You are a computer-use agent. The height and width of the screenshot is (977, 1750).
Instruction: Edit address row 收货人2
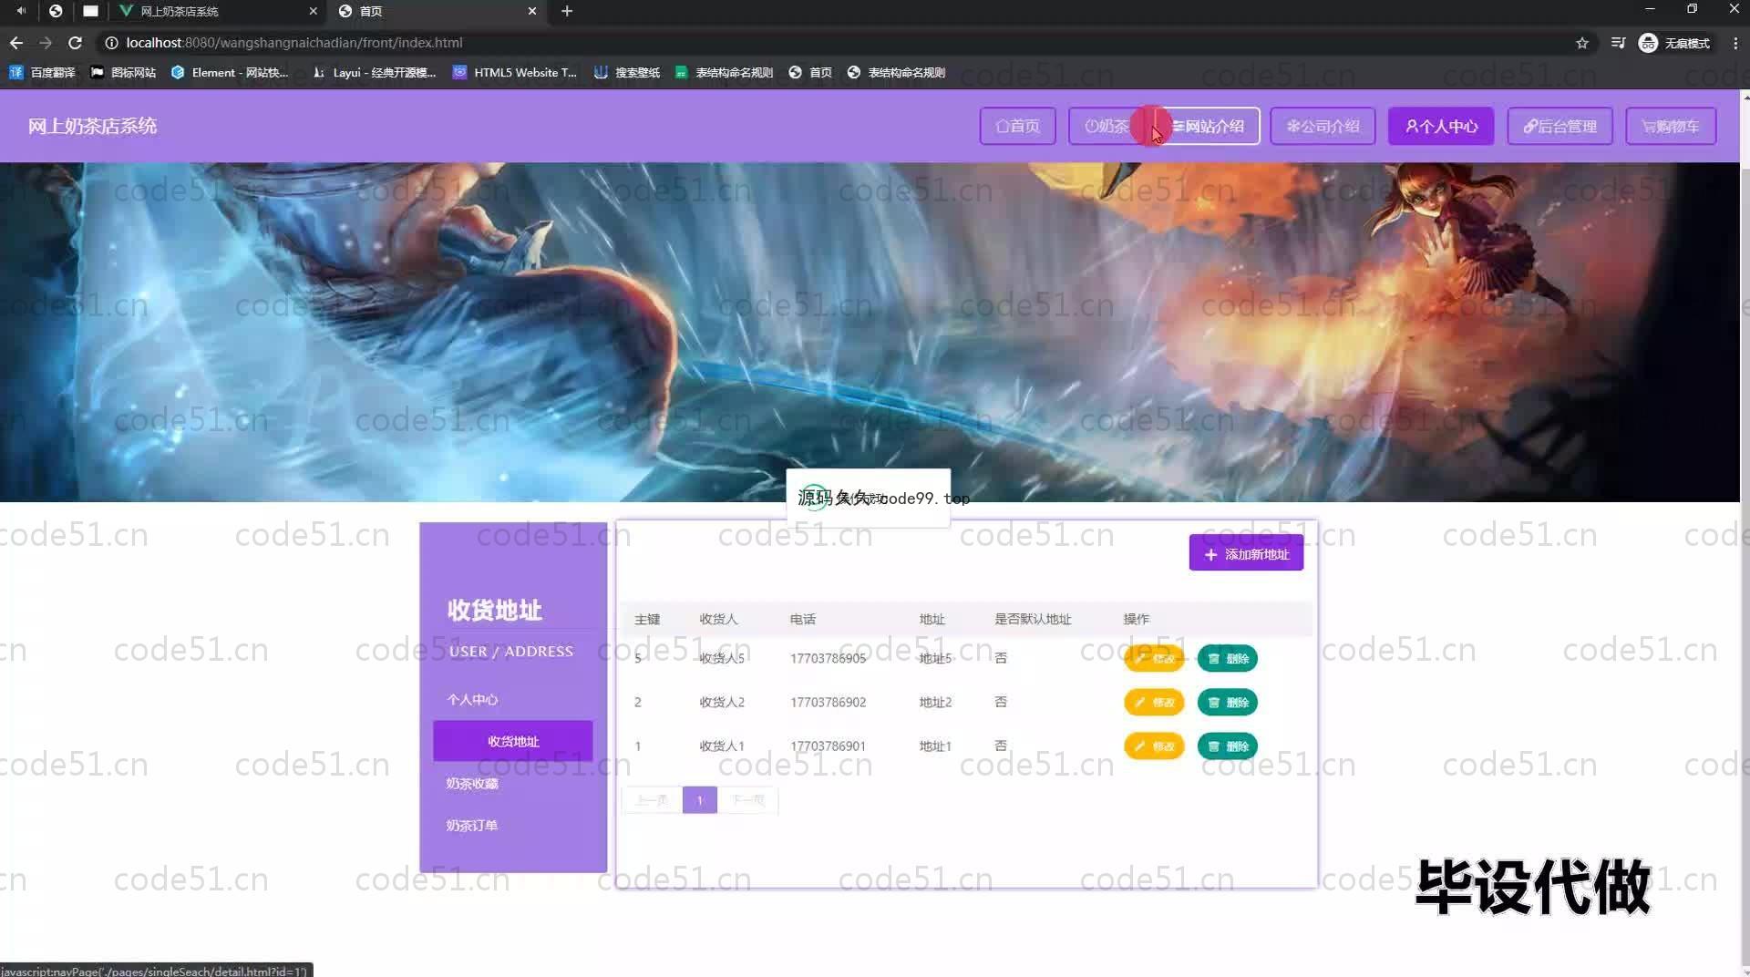point(1154,702)
